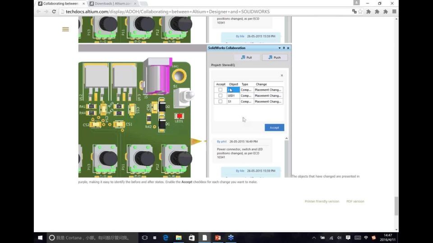
Task: Open the Windows Start menu
Action: (x=40, y=238)
